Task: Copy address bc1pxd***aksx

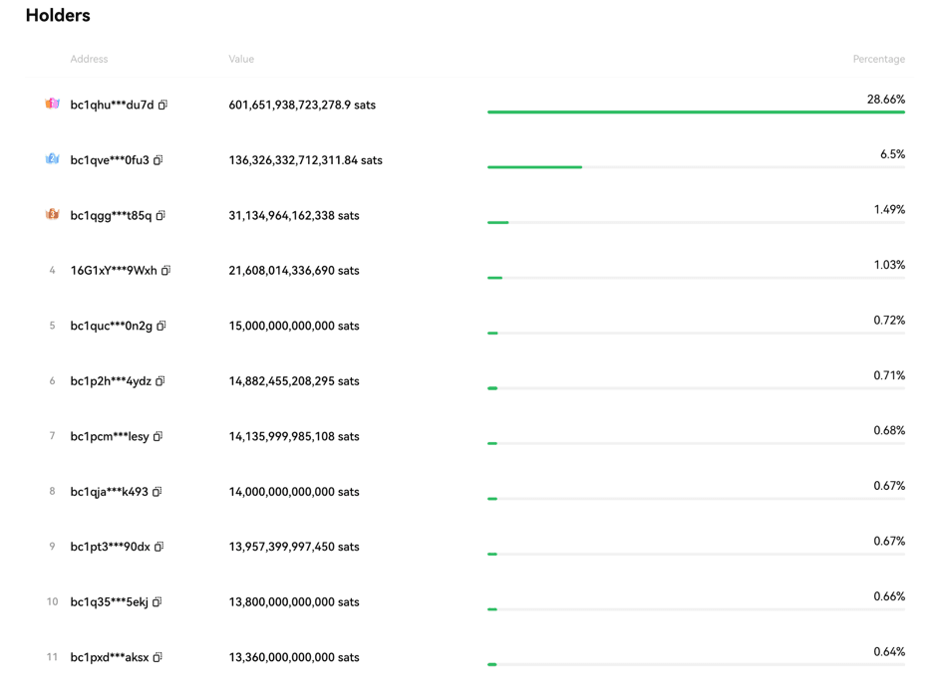Action: [157, 657]
